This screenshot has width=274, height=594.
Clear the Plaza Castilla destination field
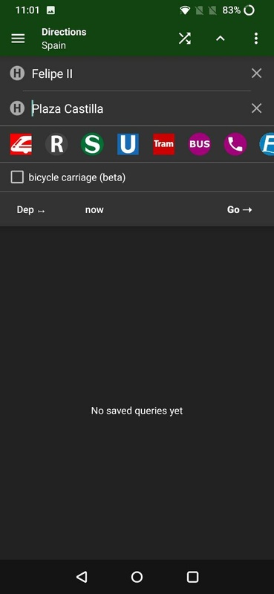(257, 108)
